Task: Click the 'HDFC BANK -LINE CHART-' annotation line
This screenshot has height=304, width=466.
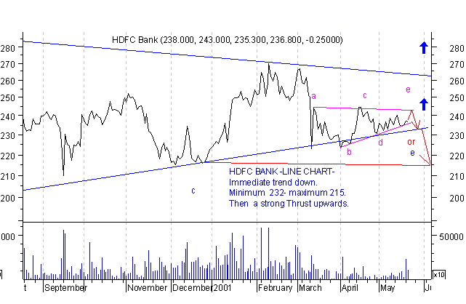Action: click(282, 172)
